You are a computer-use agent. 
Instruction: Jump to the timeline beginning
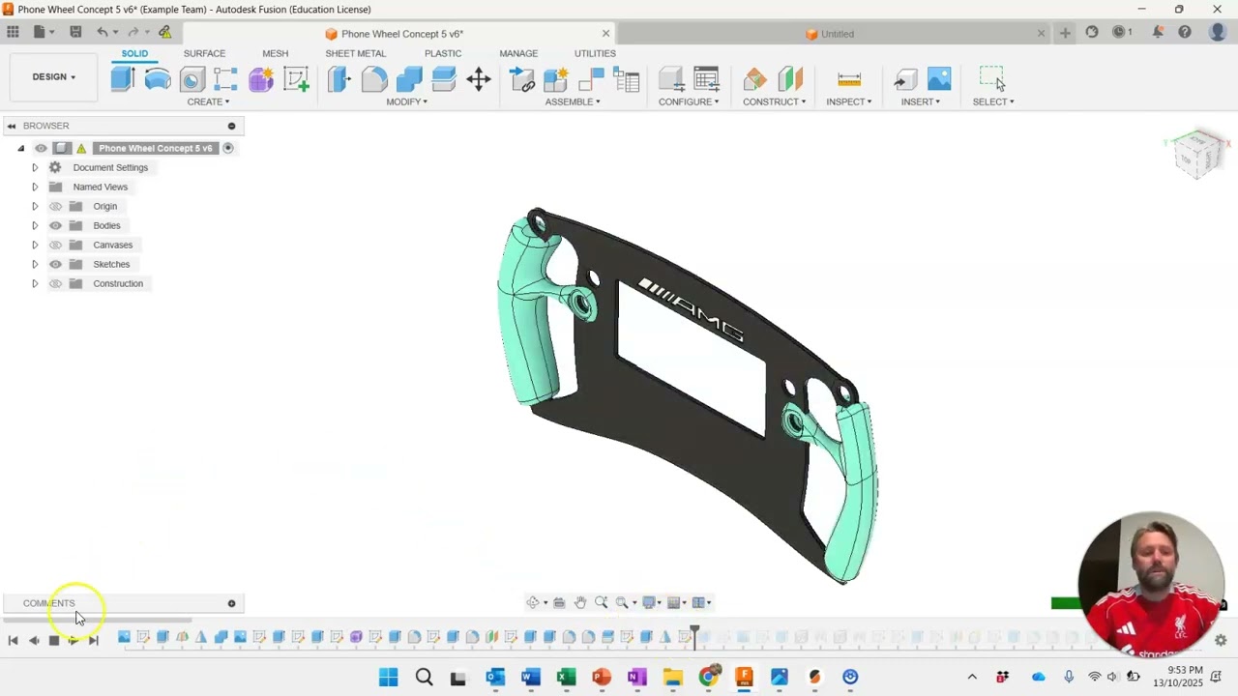[x=13, y=640]
